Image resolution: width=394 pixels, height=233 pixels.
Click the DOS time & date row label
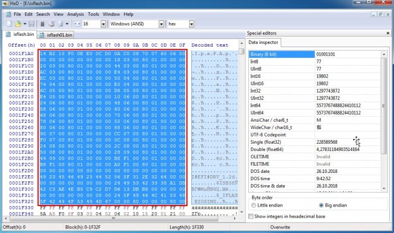point(267,186)
